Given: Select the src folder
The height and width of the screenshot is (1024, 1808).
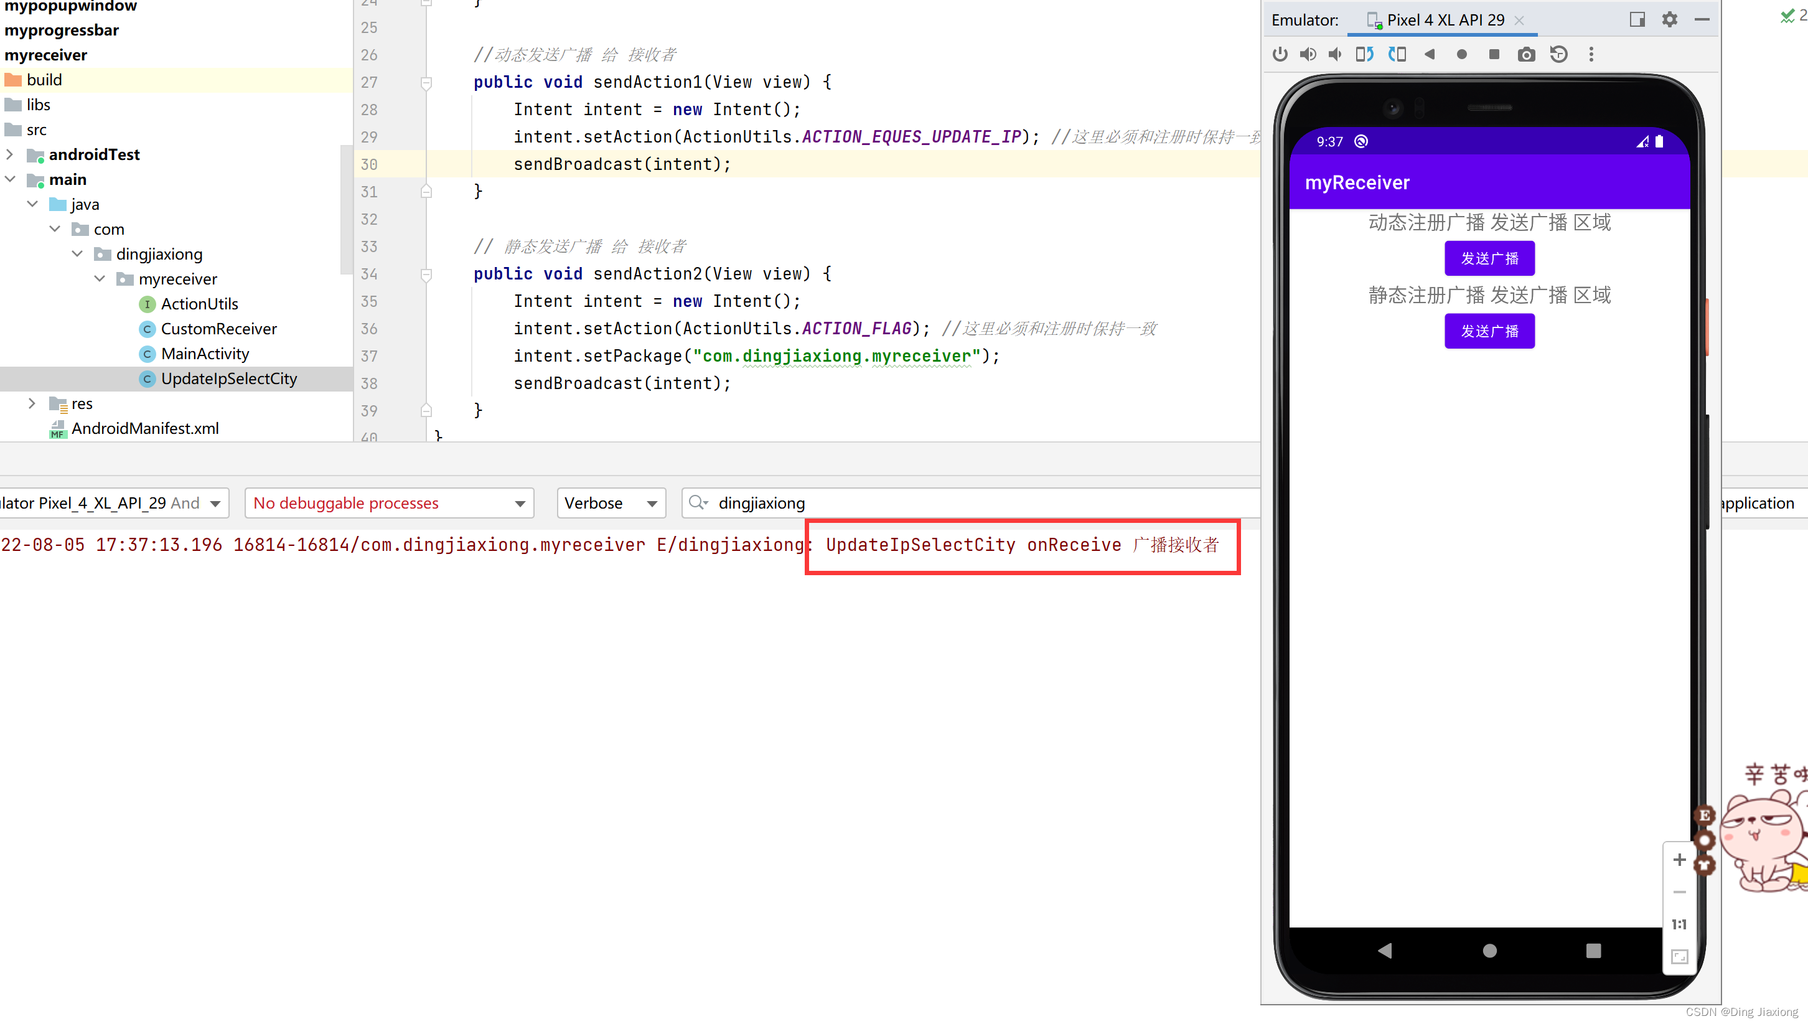Looking at the screenshot, I should (26, 129).
